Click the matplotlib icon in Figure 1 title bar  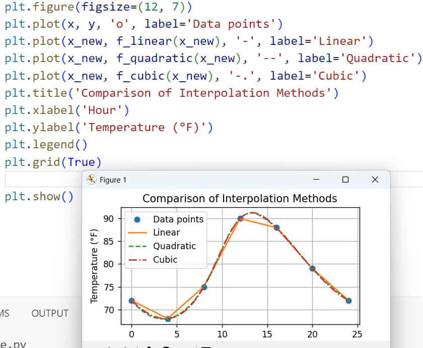(92, 180)
